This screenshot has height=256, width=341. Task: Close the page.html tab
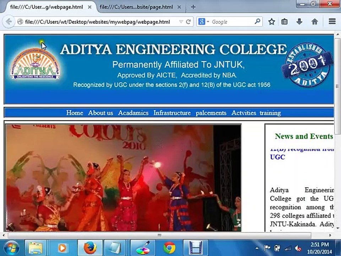179,7
